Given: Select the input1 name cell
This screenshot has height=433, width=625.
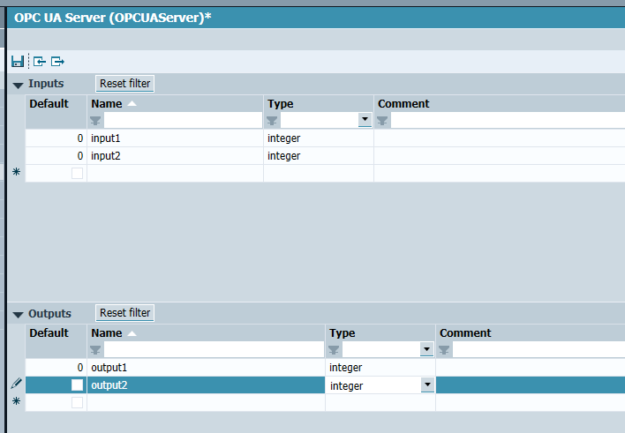Looking at the screenshot, I should click(175, 138).
